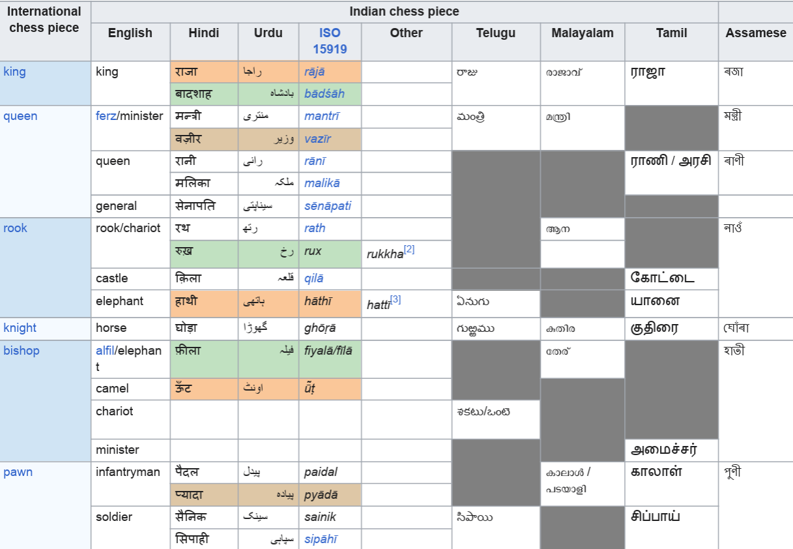
Task: Select the castle cell in English column
Action: pos(130,278)
